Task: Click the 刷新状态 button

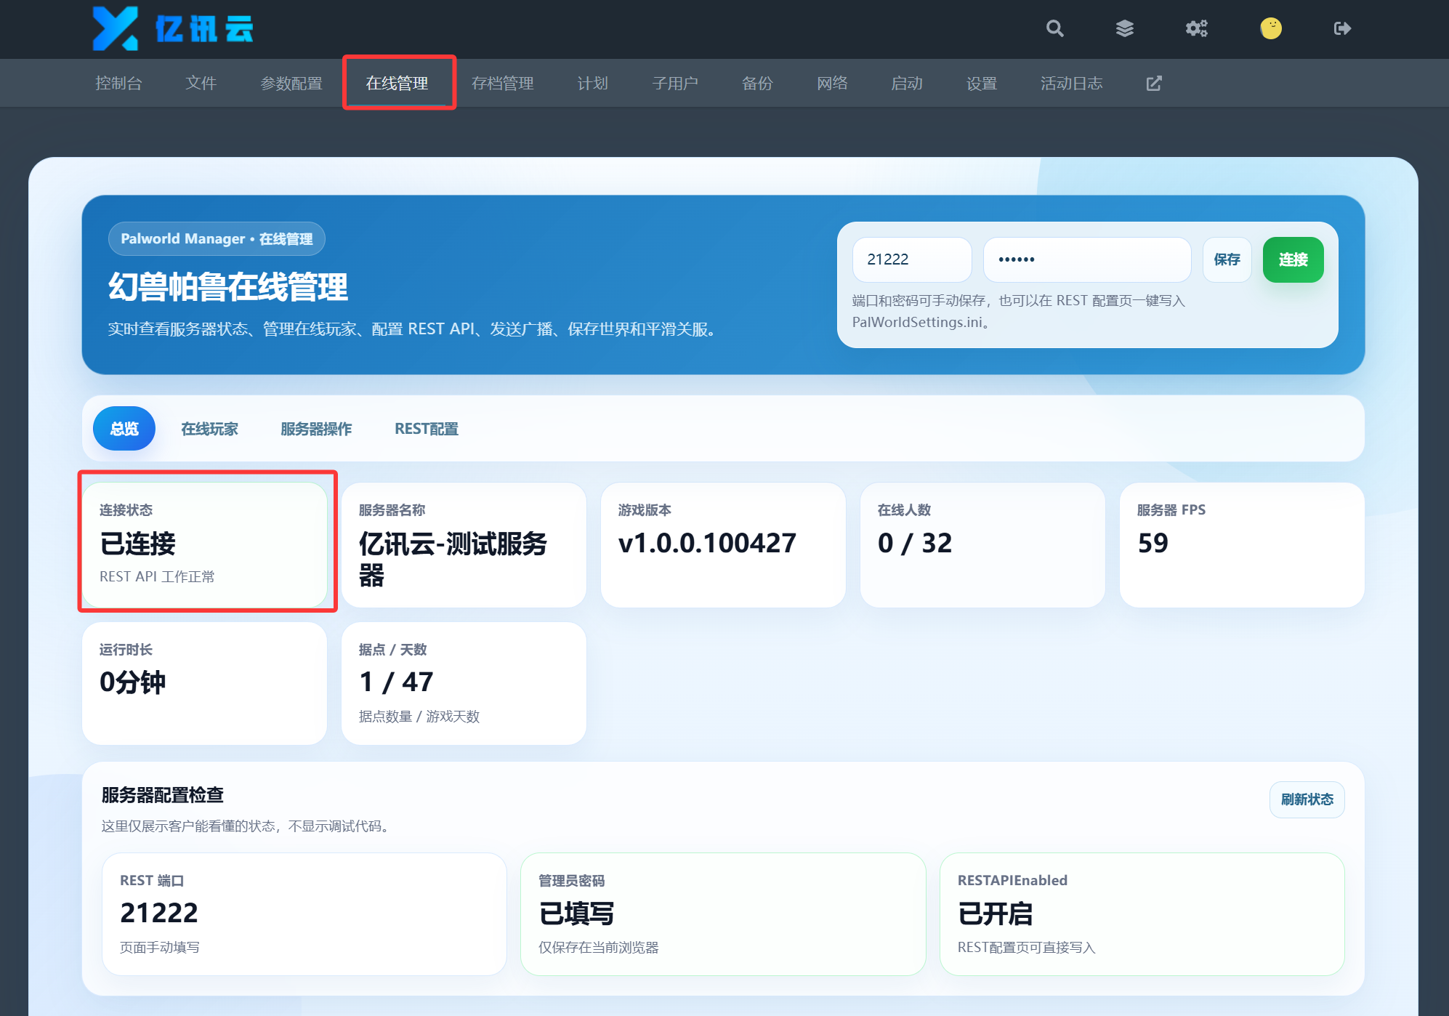Action: pos(1307,799)
